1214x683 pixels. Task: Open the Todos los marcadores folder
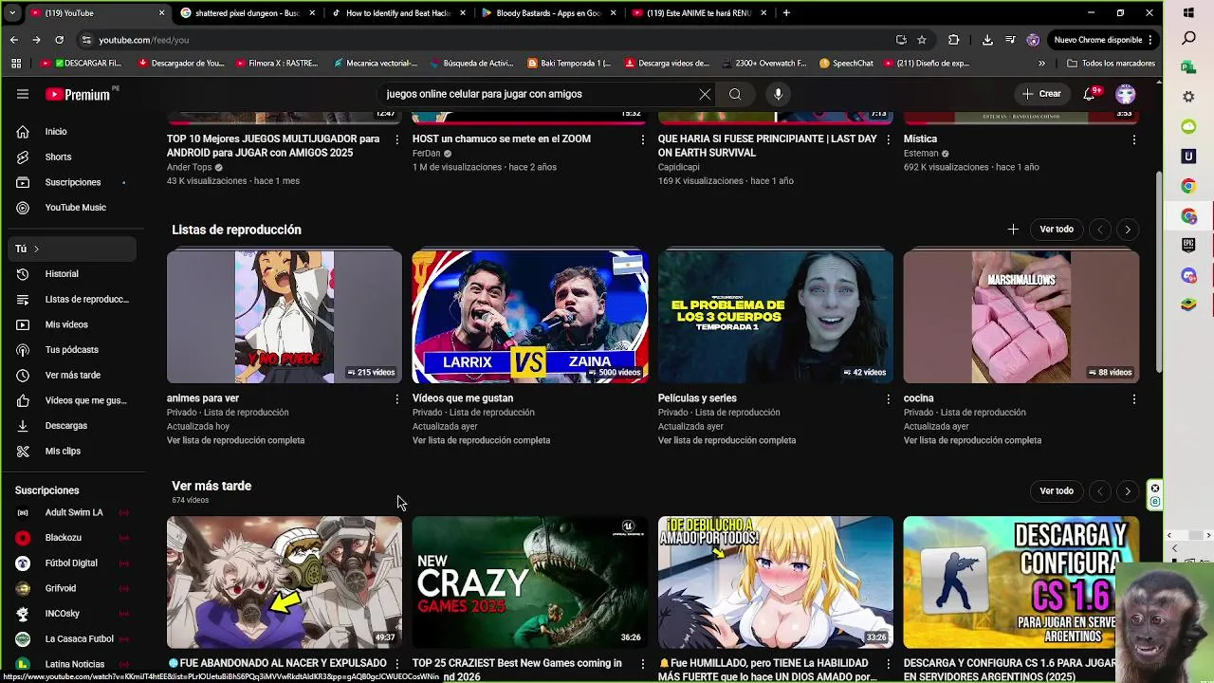pyautogui.click(x=1110, y=64)
